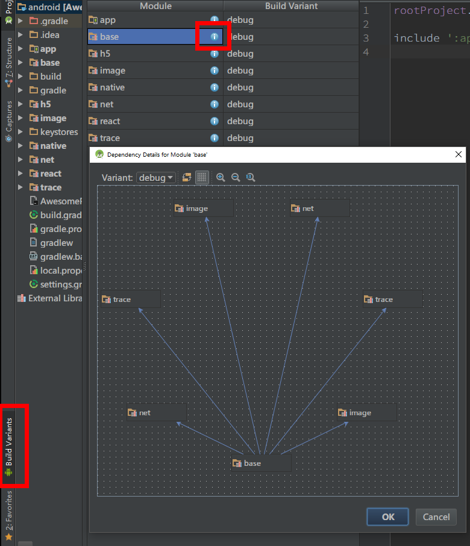The image size is (470, 546).
Task: Click the include line in the editor
Action: click(x=431, y=38)
